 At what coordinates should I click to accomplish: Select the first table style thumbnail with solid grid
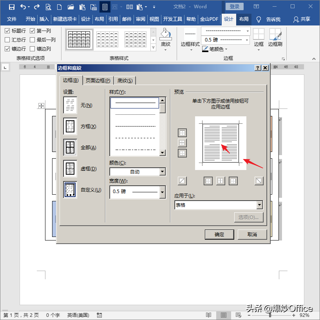[79, 40]
